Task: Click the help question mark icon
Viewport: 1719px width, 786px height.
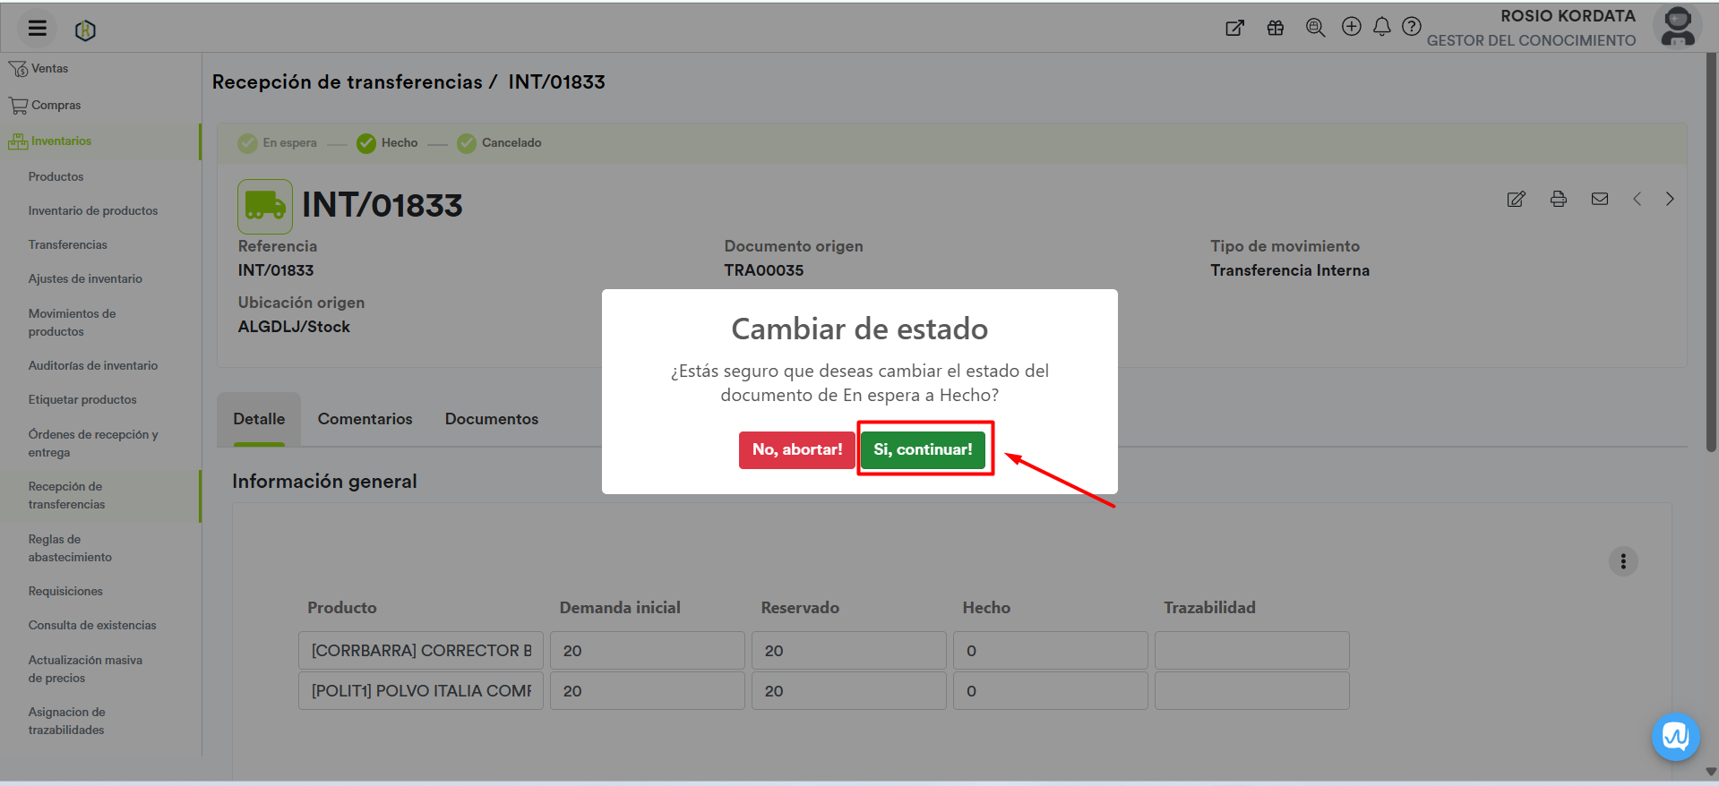Action: 1411,27
